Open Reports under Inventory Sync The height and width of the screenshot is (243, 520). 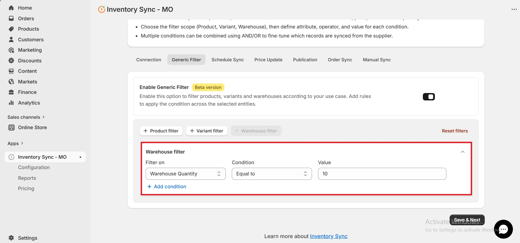(27, 178)
